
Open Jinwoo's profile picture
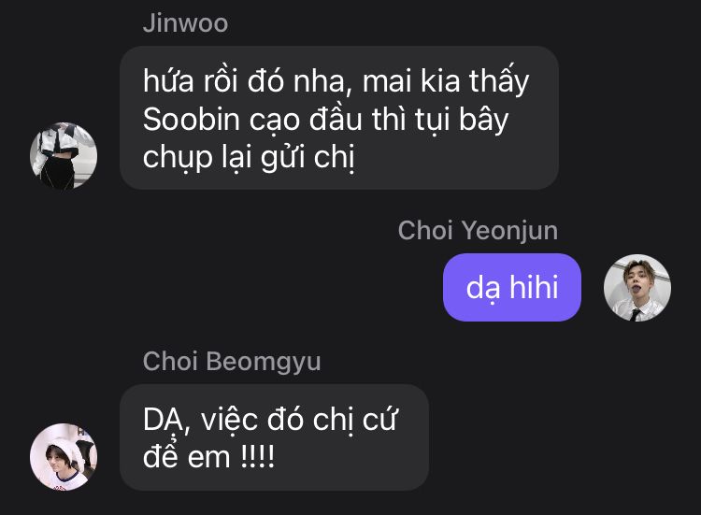point(64,155)
